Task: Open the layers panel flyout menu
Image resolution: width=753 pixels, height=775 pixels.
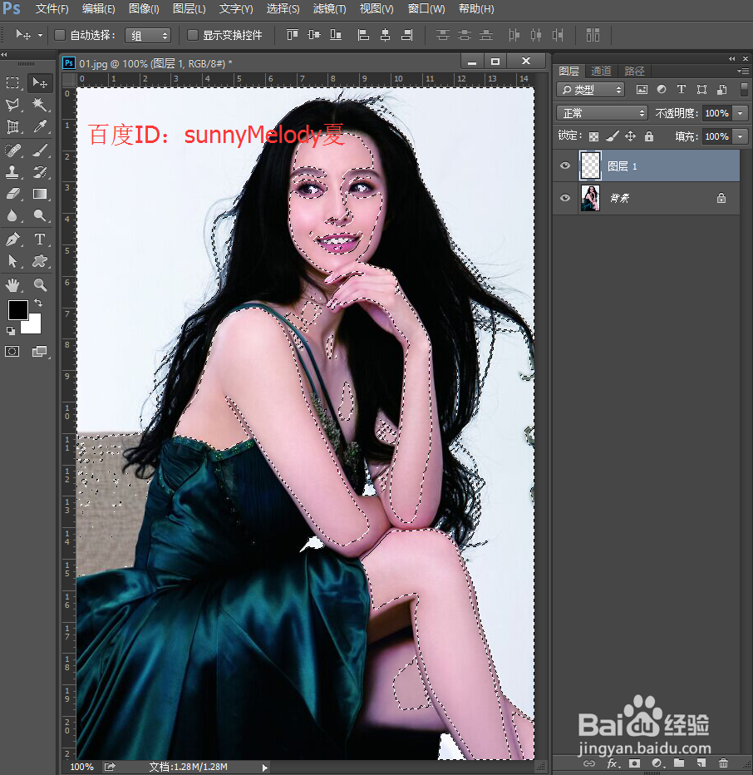Action: (742, 72)
